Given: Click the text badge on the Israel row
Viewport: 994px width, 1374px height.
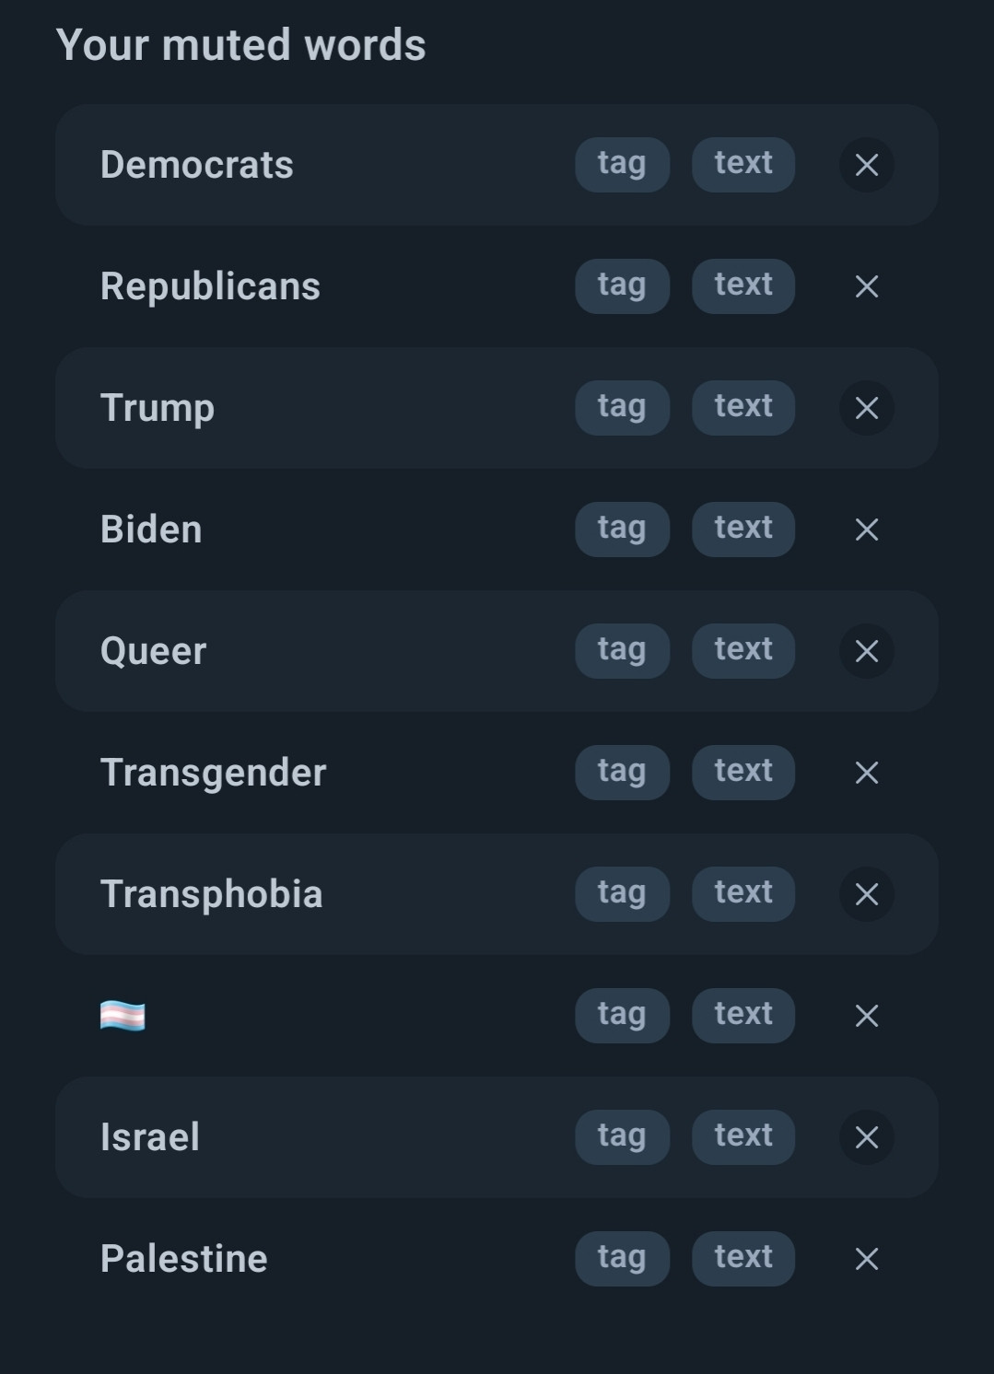Looking at the screenshot, I should 743,1137.
